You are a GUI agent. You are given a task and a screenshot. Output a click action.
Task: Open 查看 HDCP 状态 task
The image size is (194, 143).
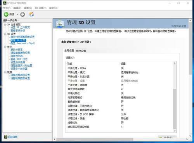click(x=19, y=59)
